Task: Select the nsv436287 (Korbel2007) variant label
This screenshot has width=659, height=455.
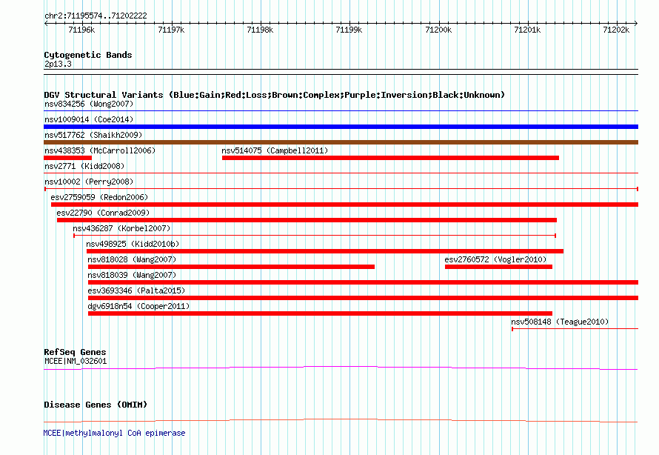Action: click(x=121, y=228)
